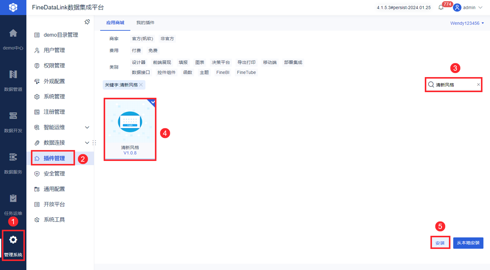
Task: Open 通用配置 menu entry
Action: [x=54, y=189]
